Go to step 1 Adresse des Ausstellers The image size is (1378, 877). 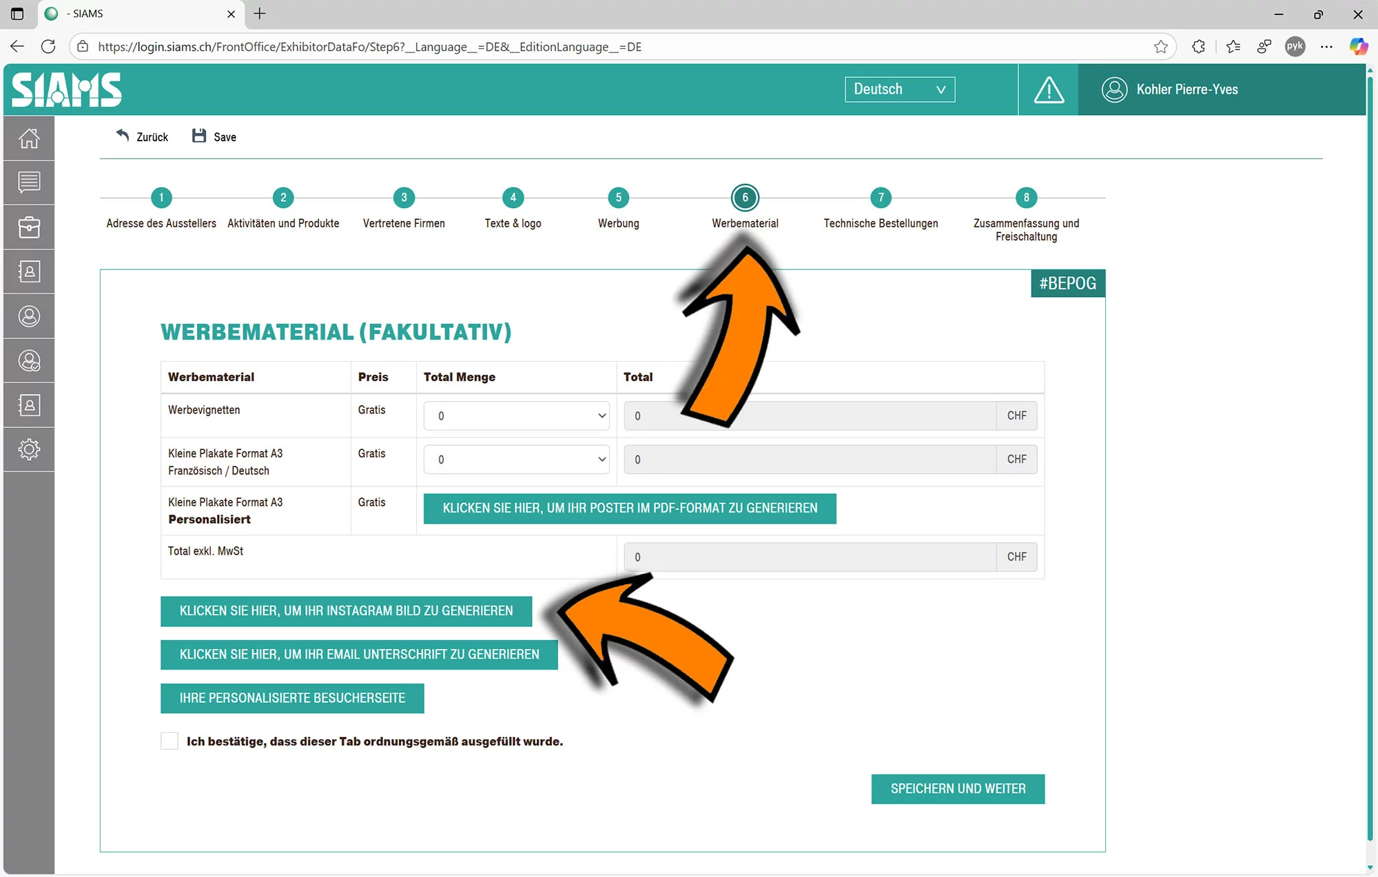tap(161, 198)
